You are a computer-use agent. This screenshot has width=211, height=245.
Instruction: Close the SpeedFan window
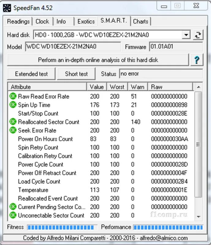[196, 6]
